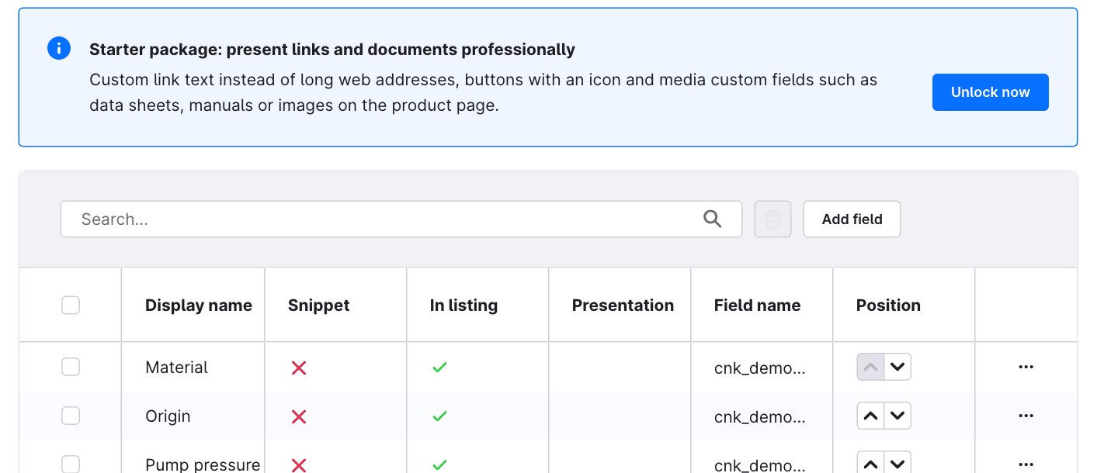Screen dimensions: 1097x473
Task: Focus the Search input field
Action: point(401,219)
